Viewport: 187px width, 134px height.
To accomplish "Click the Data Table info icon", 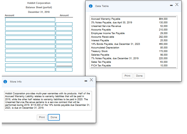I will (x=91, y=6).
